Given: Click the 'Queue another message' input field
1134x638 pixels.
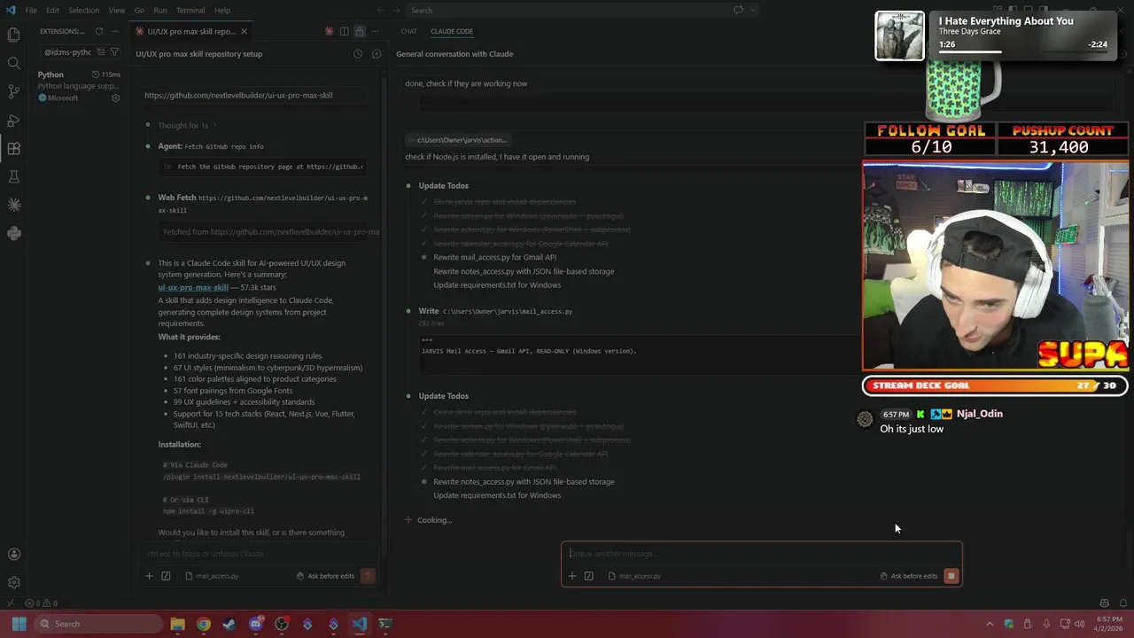Looking at the screenshot, I should coord(761,554).
